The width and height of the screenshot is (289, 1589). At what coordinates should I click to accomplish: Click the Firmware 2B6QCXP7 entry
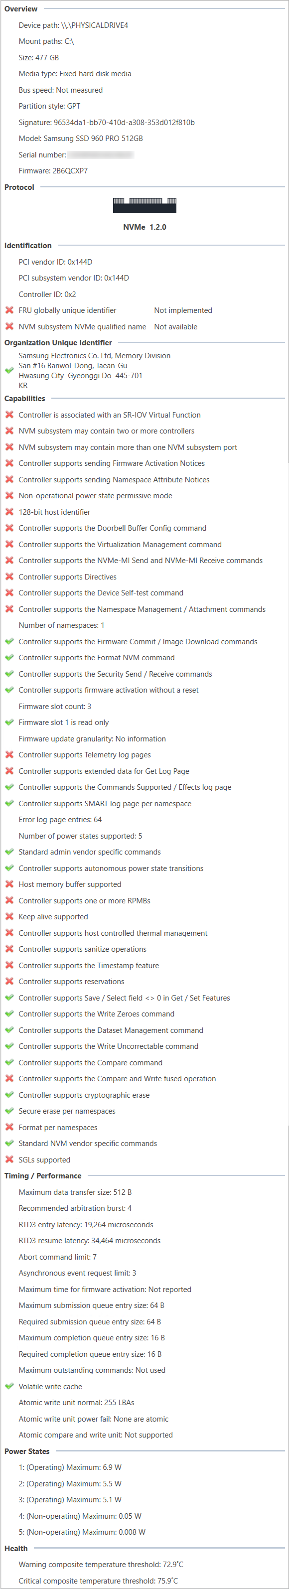tap(53, 171)
